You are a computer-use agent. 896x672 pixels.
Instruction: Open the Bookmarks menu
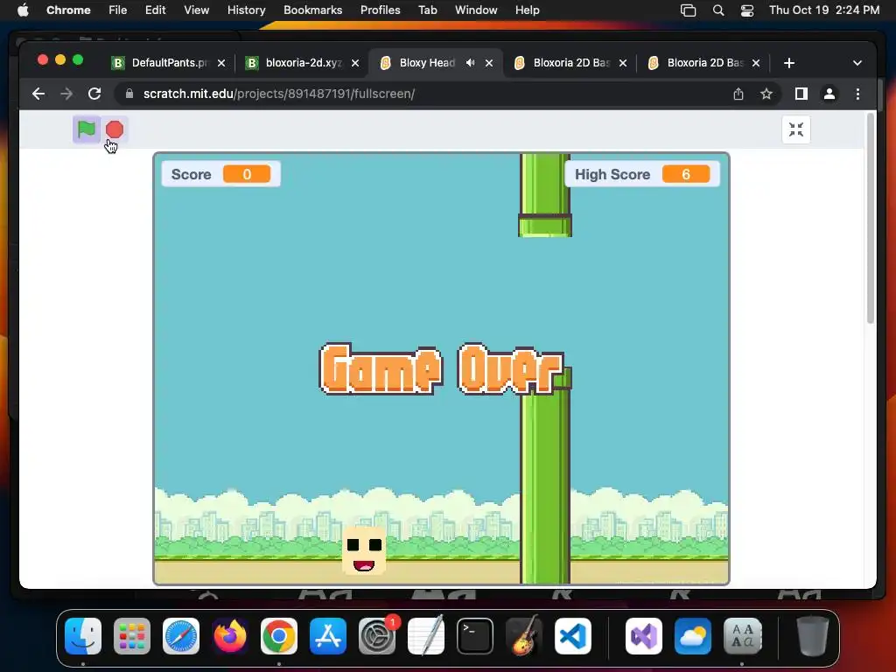click(x=312, y=10)
